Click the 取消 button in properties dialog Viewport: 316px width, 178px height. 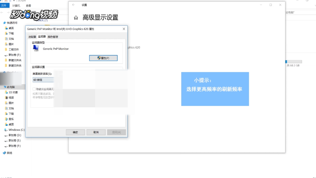[x=96, y=132]
